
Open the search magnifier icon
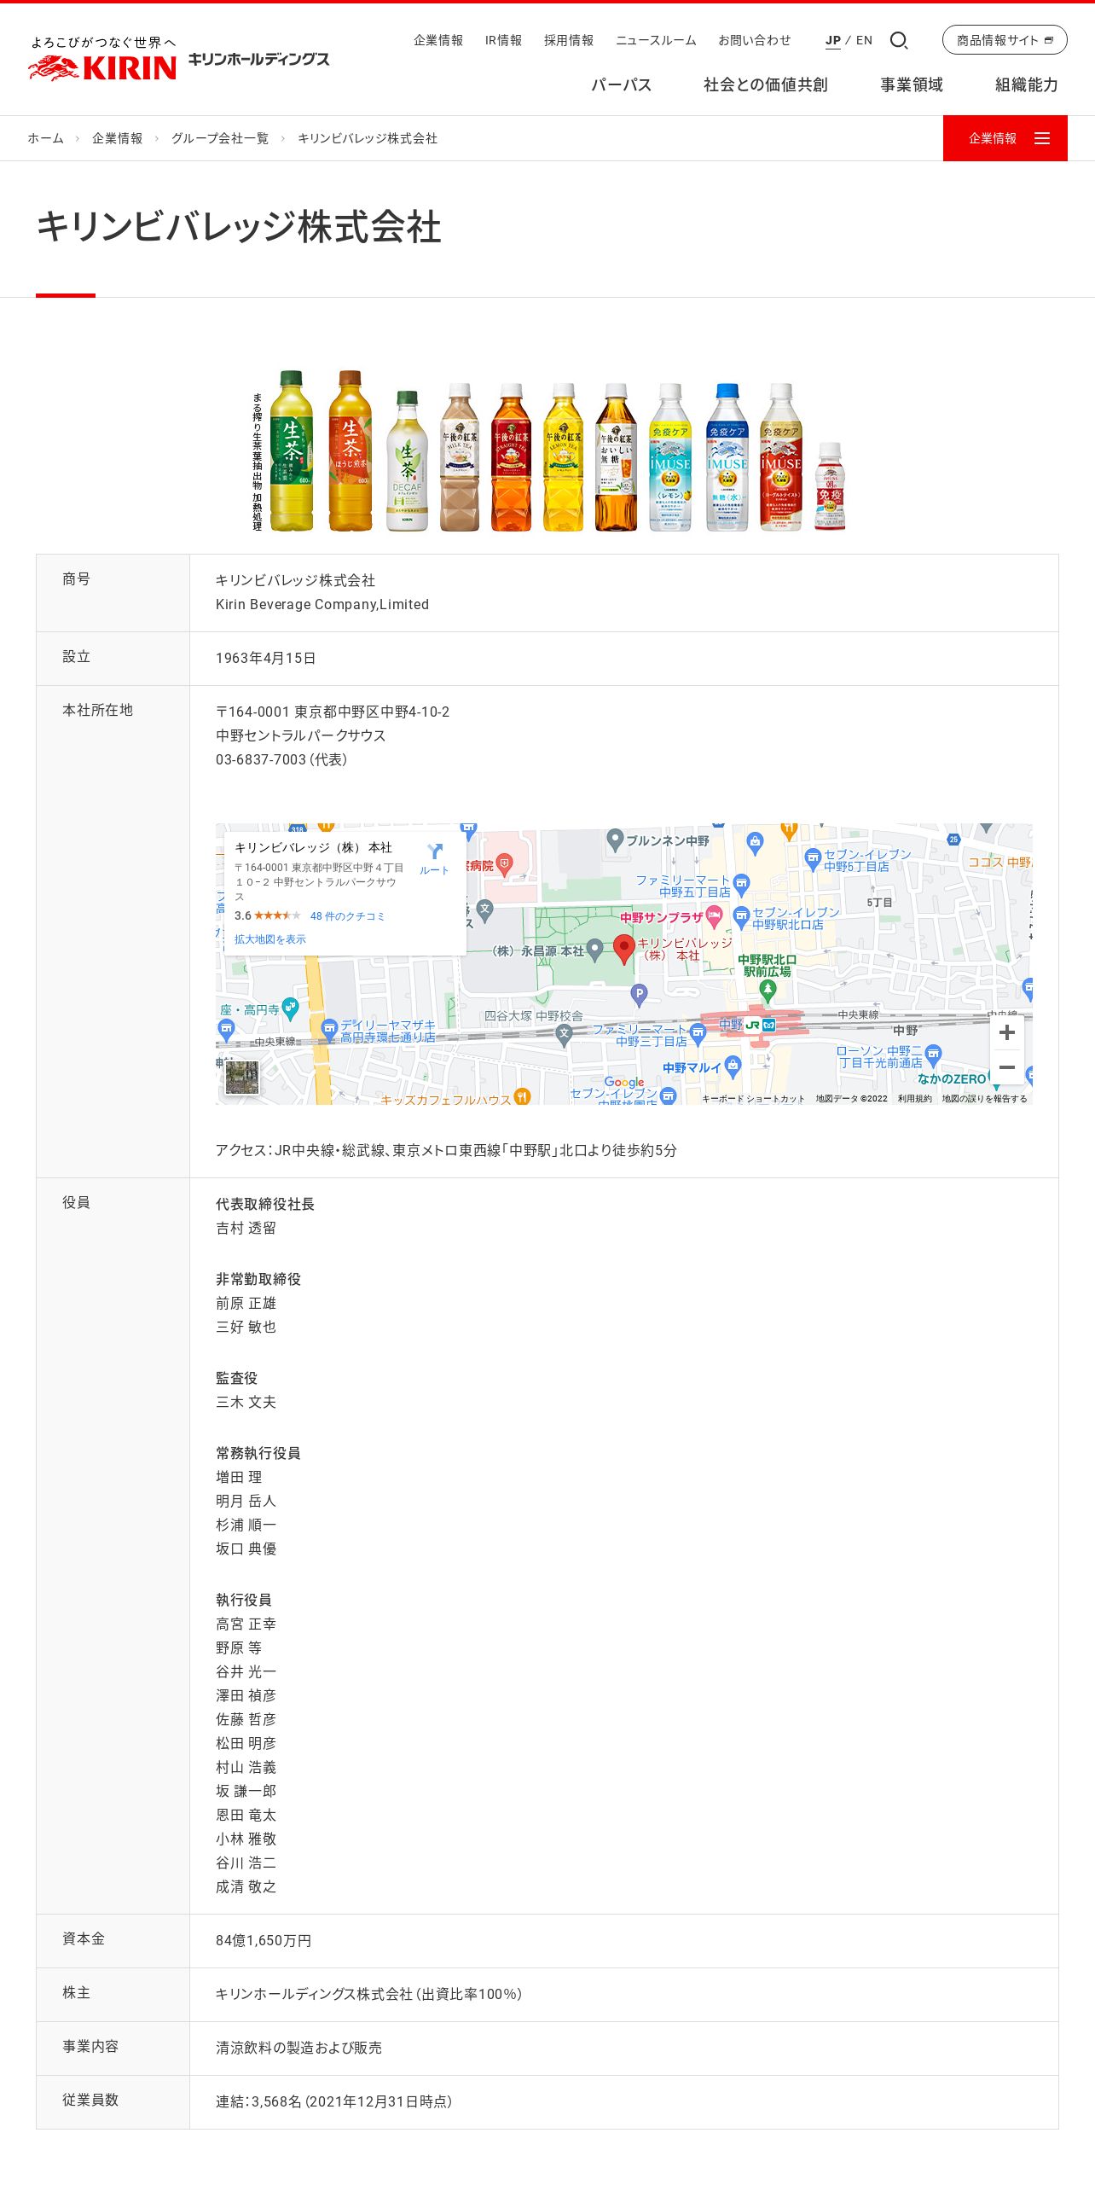tap(899, 40)
